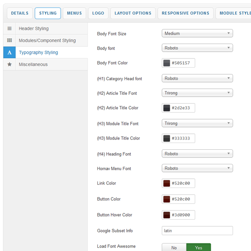Click the Typography Styling letter A icon
The width and height of the screenshot is (251, 251).
click(10, 52)
